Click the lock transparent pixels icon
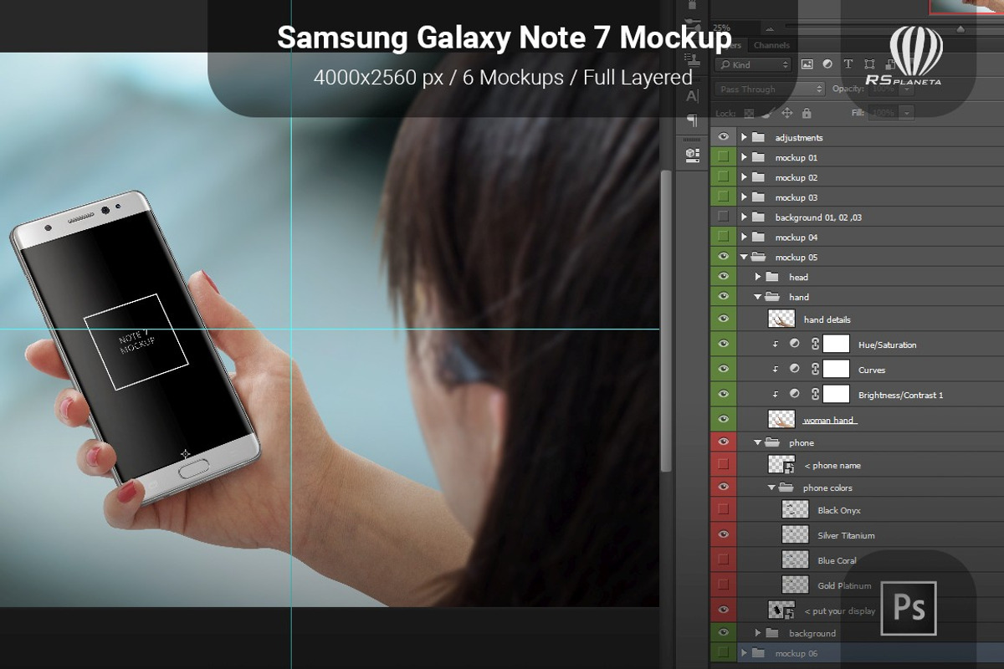 [x=749, y=113]
